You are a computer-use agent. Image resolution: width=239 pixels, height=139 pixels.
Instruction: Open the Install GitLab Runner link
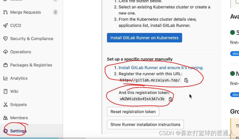click(161, 68)
